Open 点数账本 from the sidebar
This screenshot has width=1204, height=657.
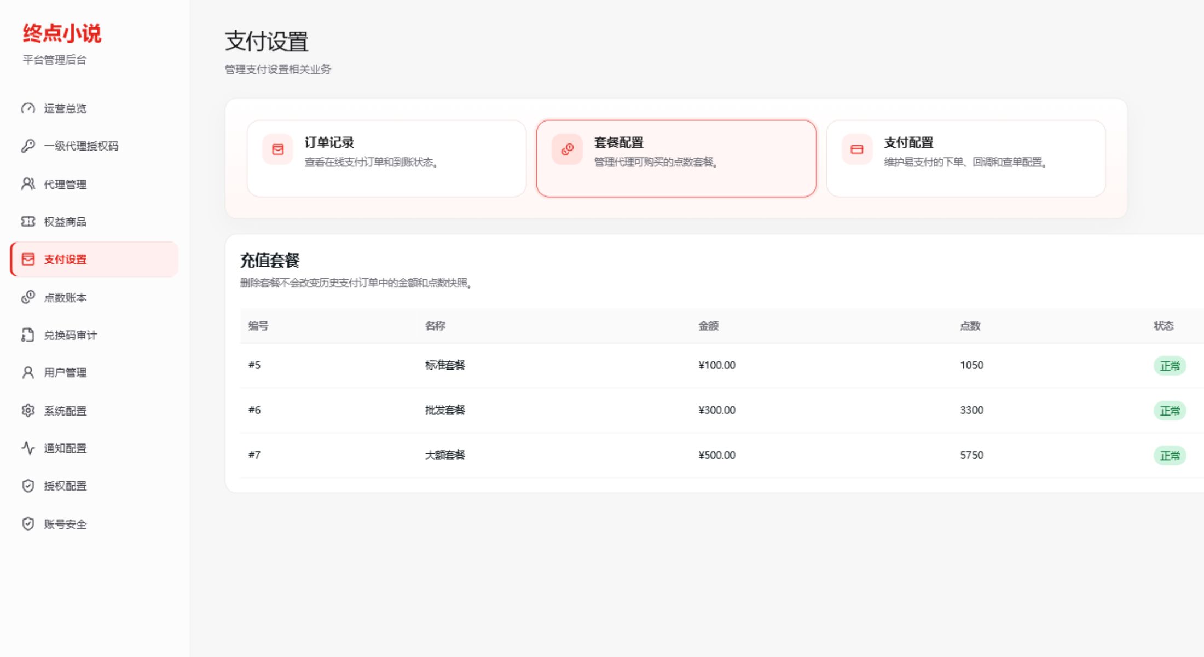coord(94,297)
